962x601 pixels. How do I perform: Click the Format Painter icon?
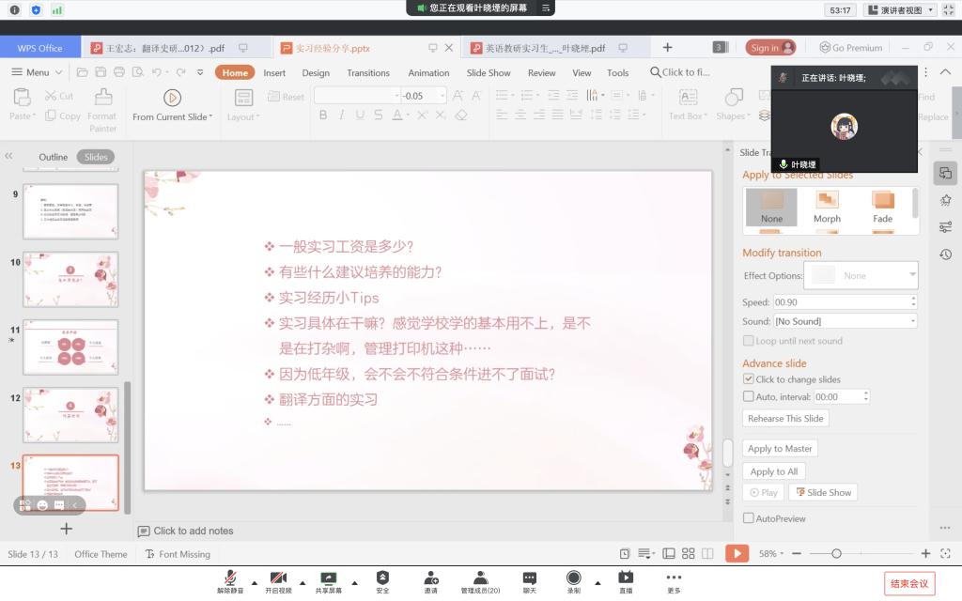[102, 97]
